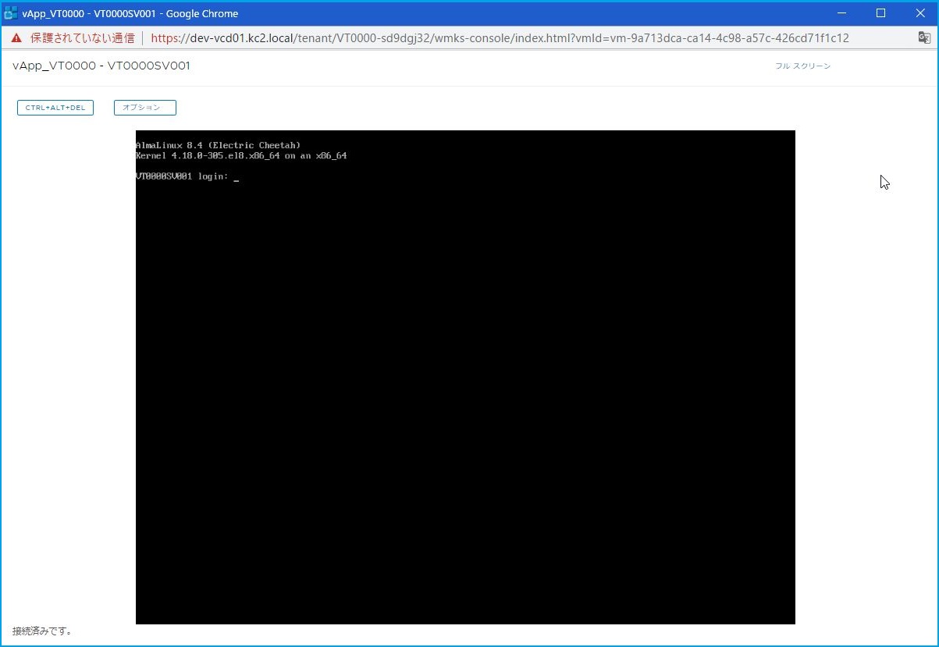Click the 'AlmaLinux 8.4 (Electric Cheetah)' console line
This screenshot has height=647, width=939.
tap(218, 145)
